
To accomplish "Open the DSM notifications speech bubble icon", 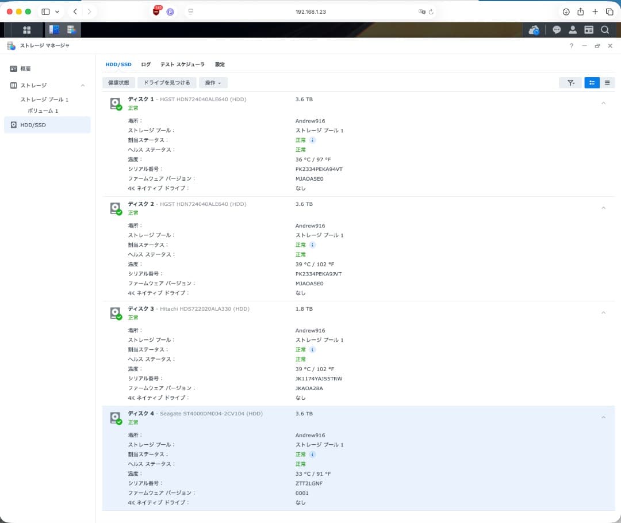I will click(x=555, y=29).
